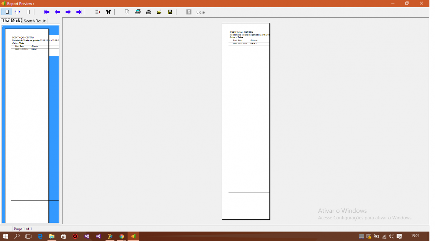The height and width of the screenshot is (241, 435).
Task: Save the report with floppy icon
Action: (x=170, y=12)
